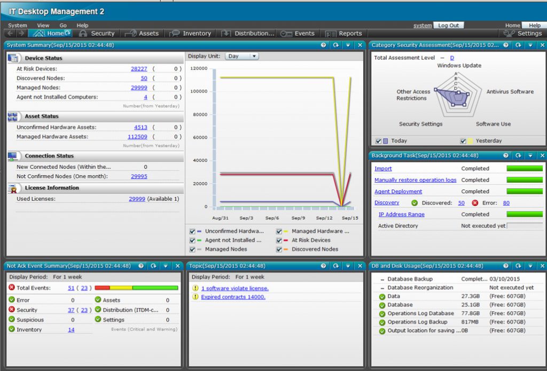Switch to the Distribution tab
The height and width of the screenshot is (371, 547).
tap(248, 34)
